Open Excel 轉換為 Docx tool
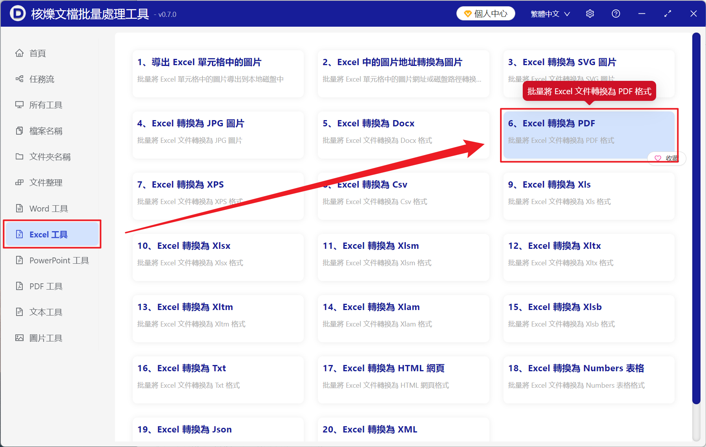Screen dimensions: 706x447 pos(403,135)
